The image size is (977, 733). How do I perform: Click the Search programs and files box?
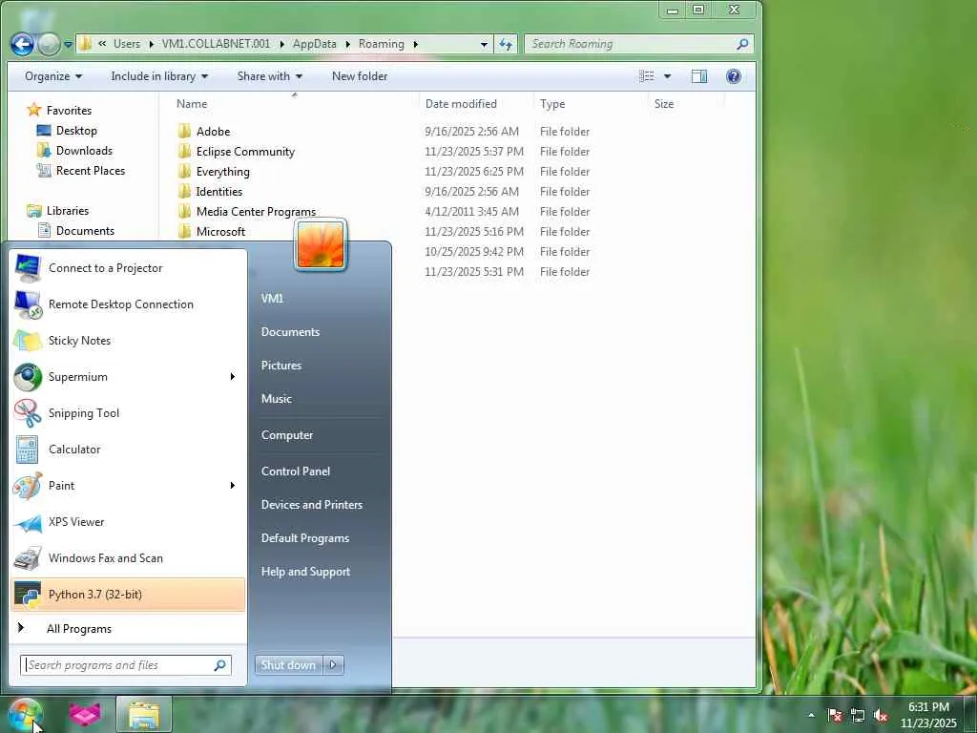pos(126,665)
